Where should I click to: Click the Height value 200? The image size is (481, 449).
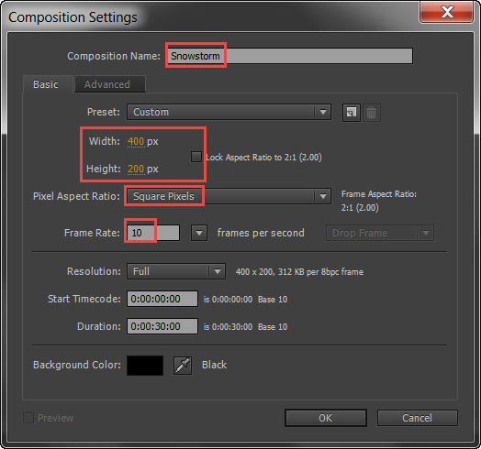136,170
